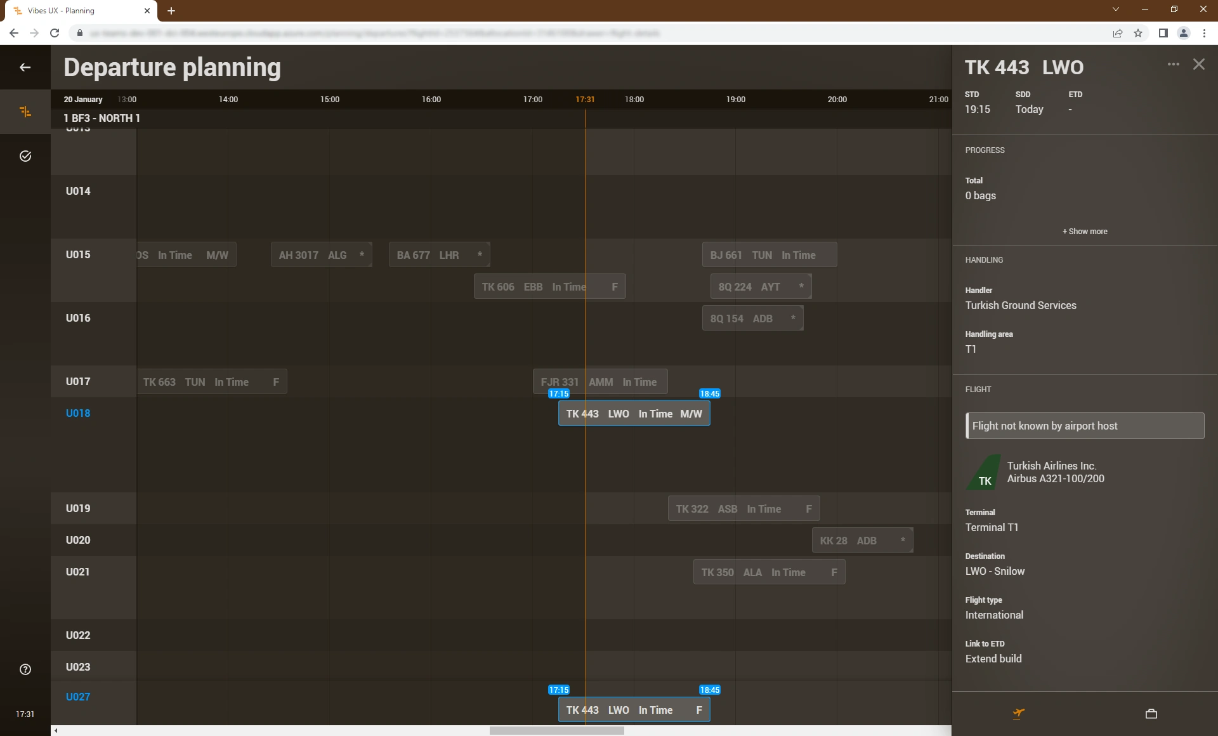The image size is (1218, 736).
Task: Select the TK 606 EBB flight block
Action: [x=550, y=287]
